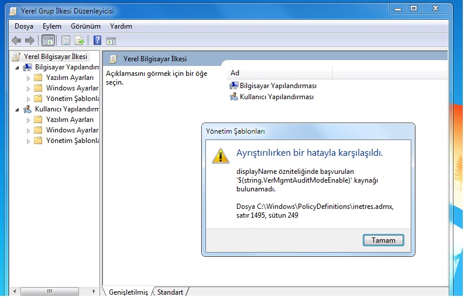Screen dimensions: 464x297
Task: Click the Export List toolbar icon
Action: coord(80,40)
